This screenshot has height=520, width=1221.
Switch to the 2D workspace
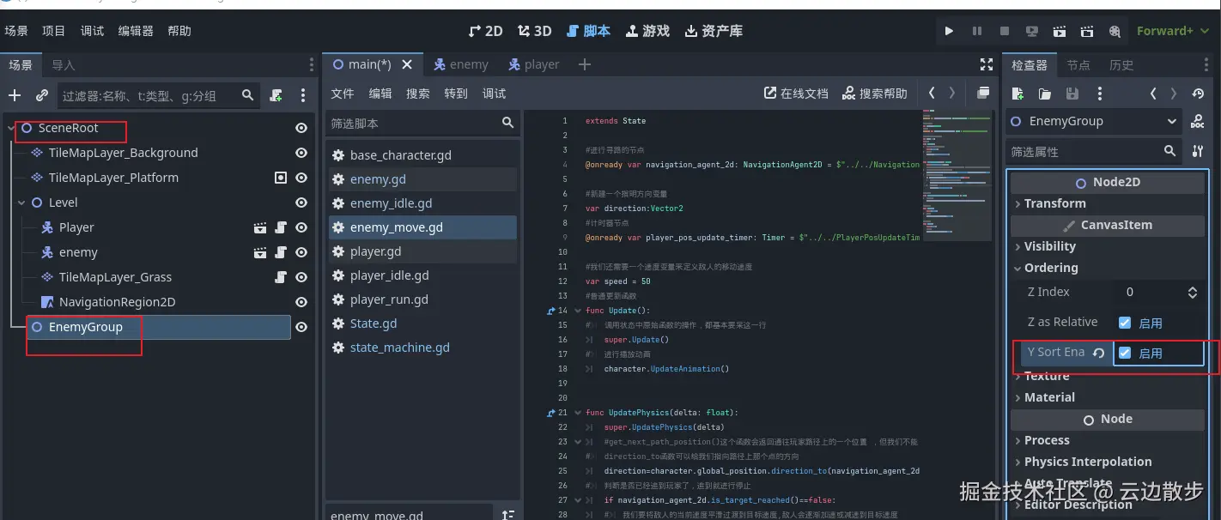pyautogui.click(x=485, y=31)
